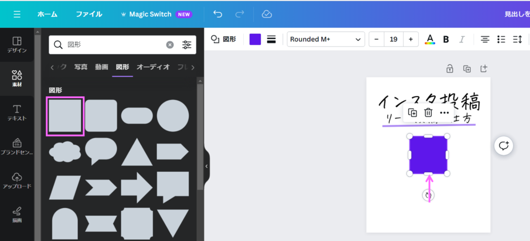Switch to the 写真 tab
This screenshot has height=241, width=530.
pos(81,67)
